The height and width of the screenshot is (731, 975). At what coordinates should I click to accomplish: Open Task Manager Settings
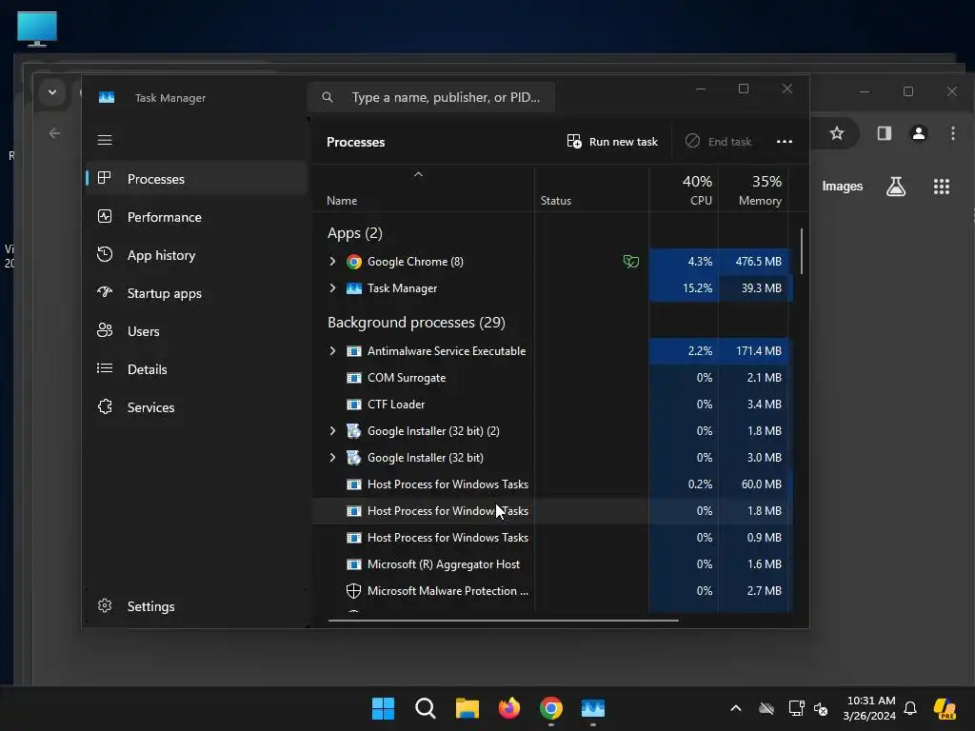point(196,606)
